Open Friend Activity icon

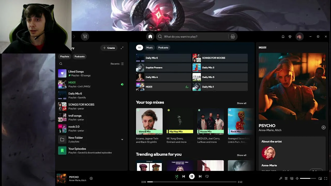(290, 37)
